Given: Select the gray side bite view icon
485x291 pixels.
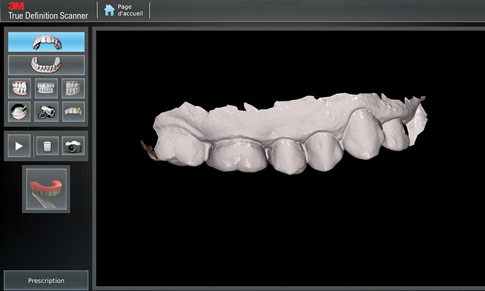Looking at the screenshot, I should click(x=73, y=89).
